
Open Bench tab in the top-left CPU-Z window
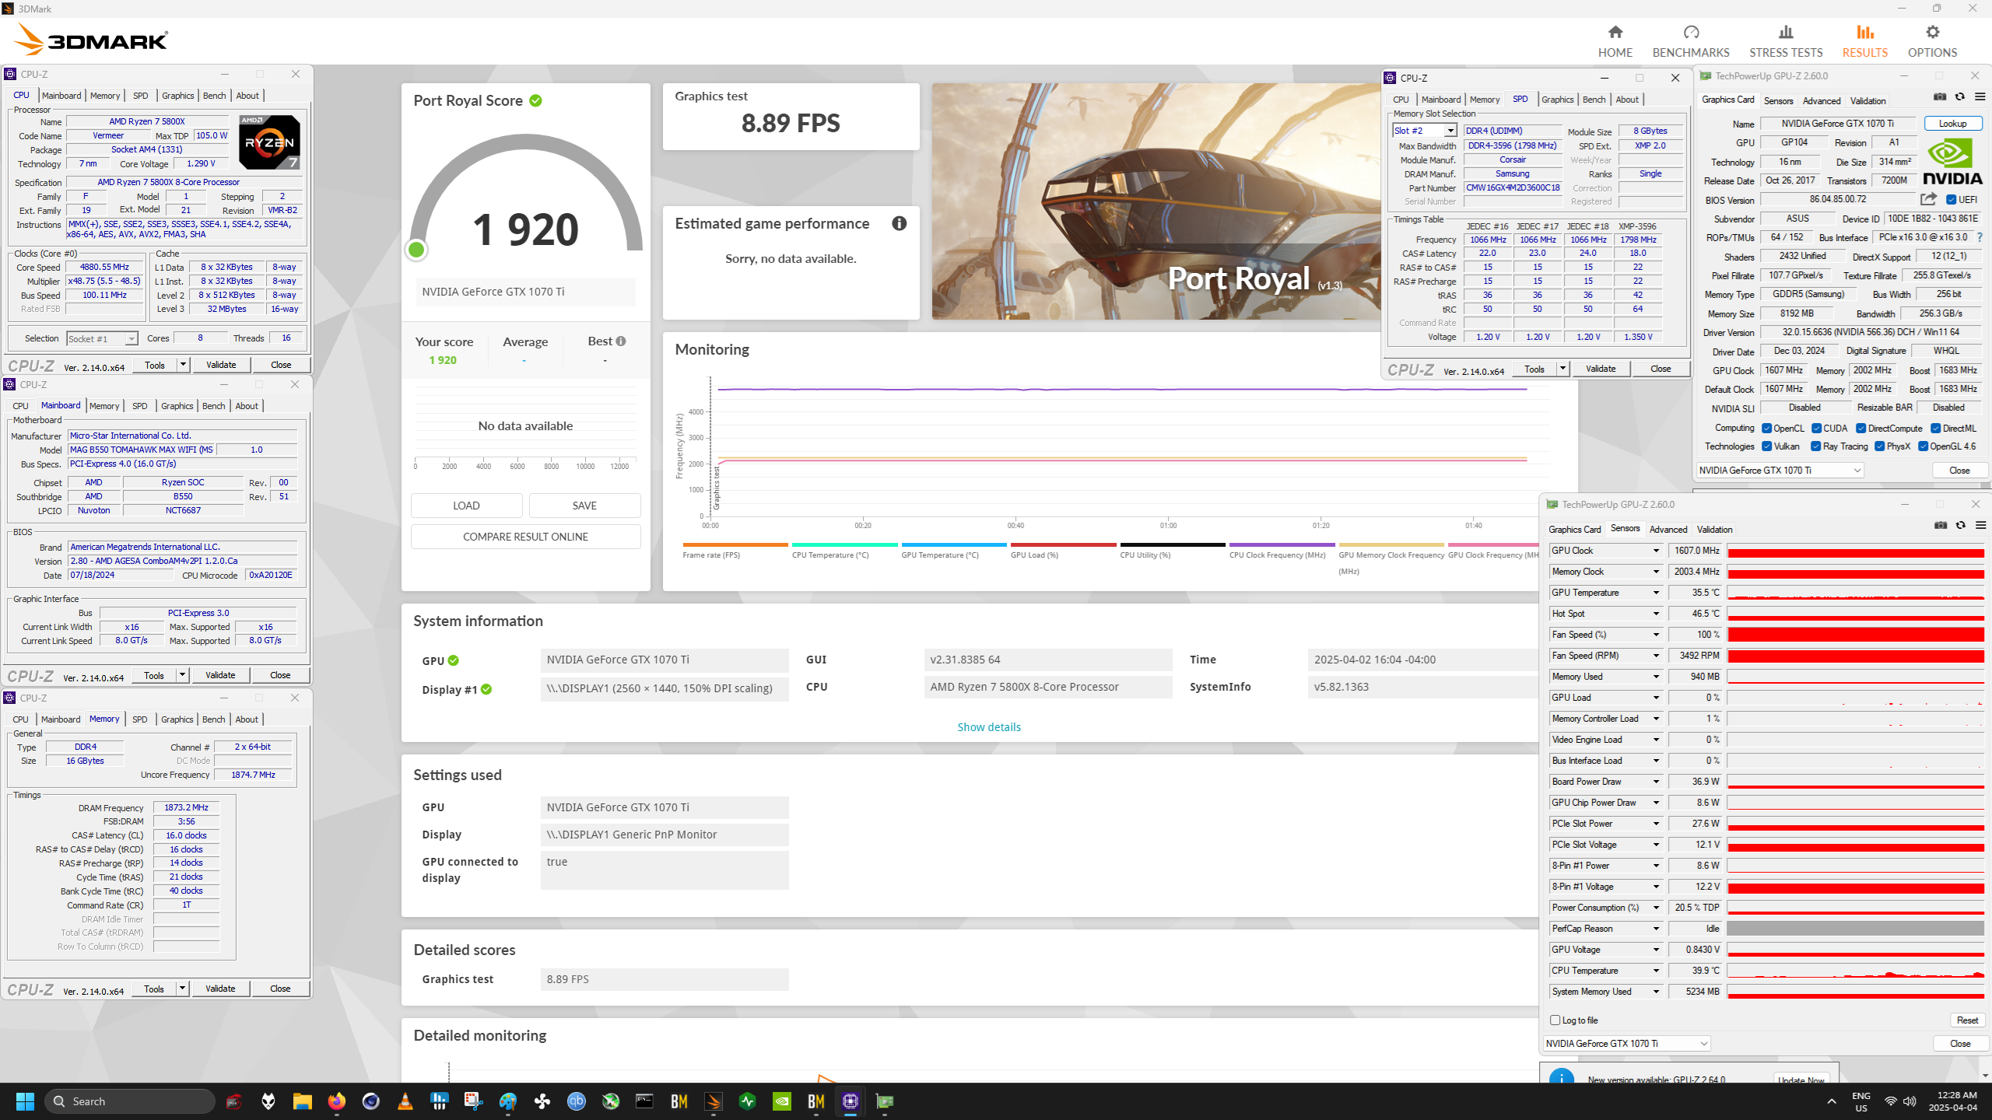tap(214, 96)
